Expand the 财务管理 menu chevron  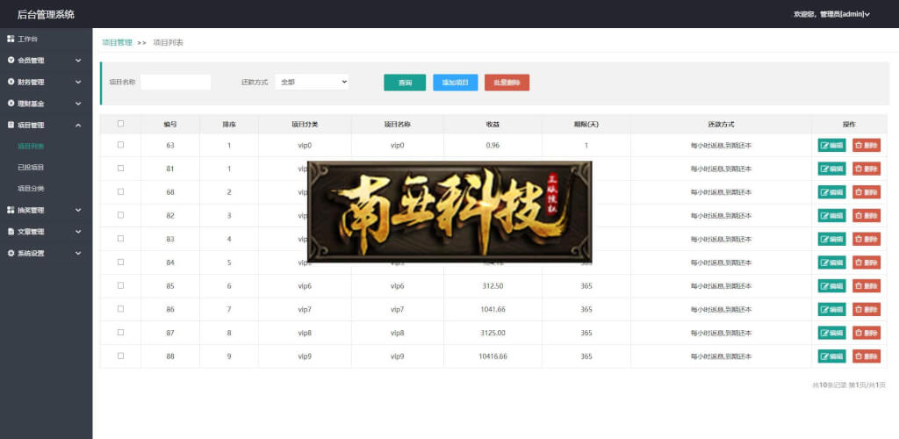pyautogui.click(x=78, y=82)
